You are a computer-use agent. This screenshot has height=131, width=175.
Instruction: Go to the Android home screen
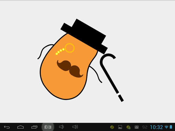[21, 127]
